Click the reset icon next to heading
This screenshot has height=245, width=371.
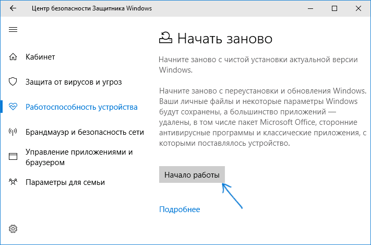coord(165,38)
